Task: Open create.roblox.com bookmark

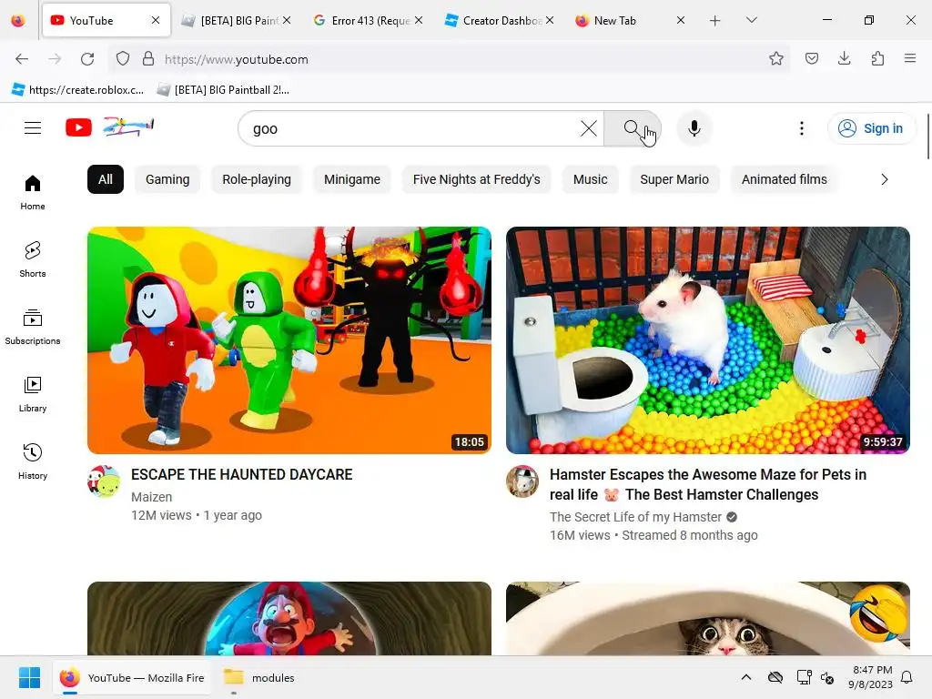Action: coord(78,90)
